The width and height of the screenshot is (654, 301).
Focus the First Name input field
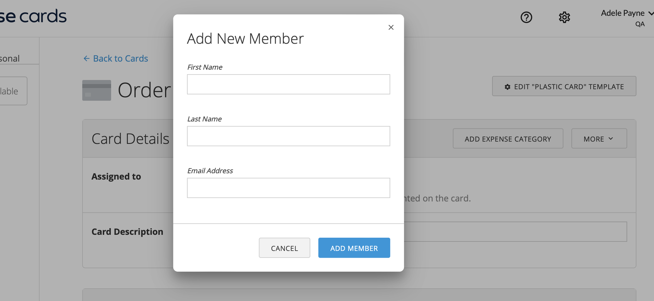[x=288, y=84]
